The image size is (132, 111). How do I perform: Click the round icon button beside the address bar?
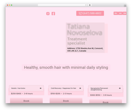90,5
